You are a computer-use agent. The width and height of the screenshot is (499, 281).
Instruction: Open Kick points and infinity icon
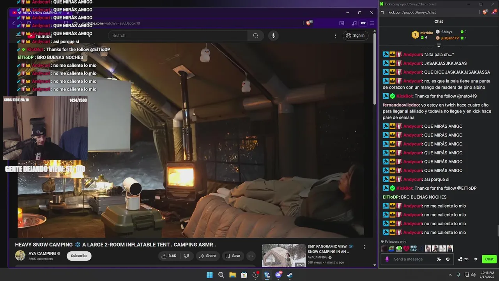point(463,259)
